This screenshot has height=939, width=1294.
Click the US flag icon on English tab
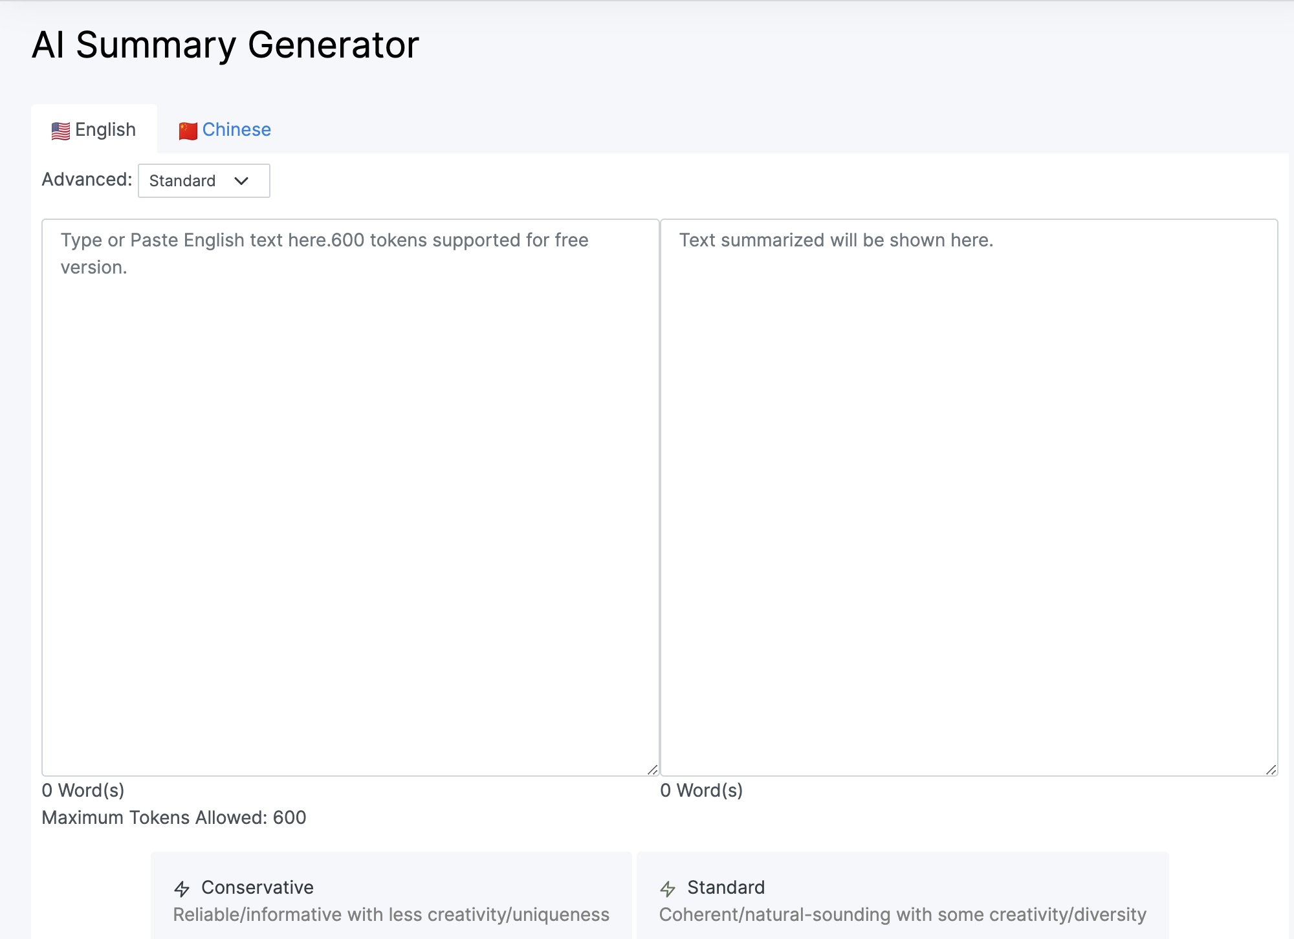click(x=61, y=131)
